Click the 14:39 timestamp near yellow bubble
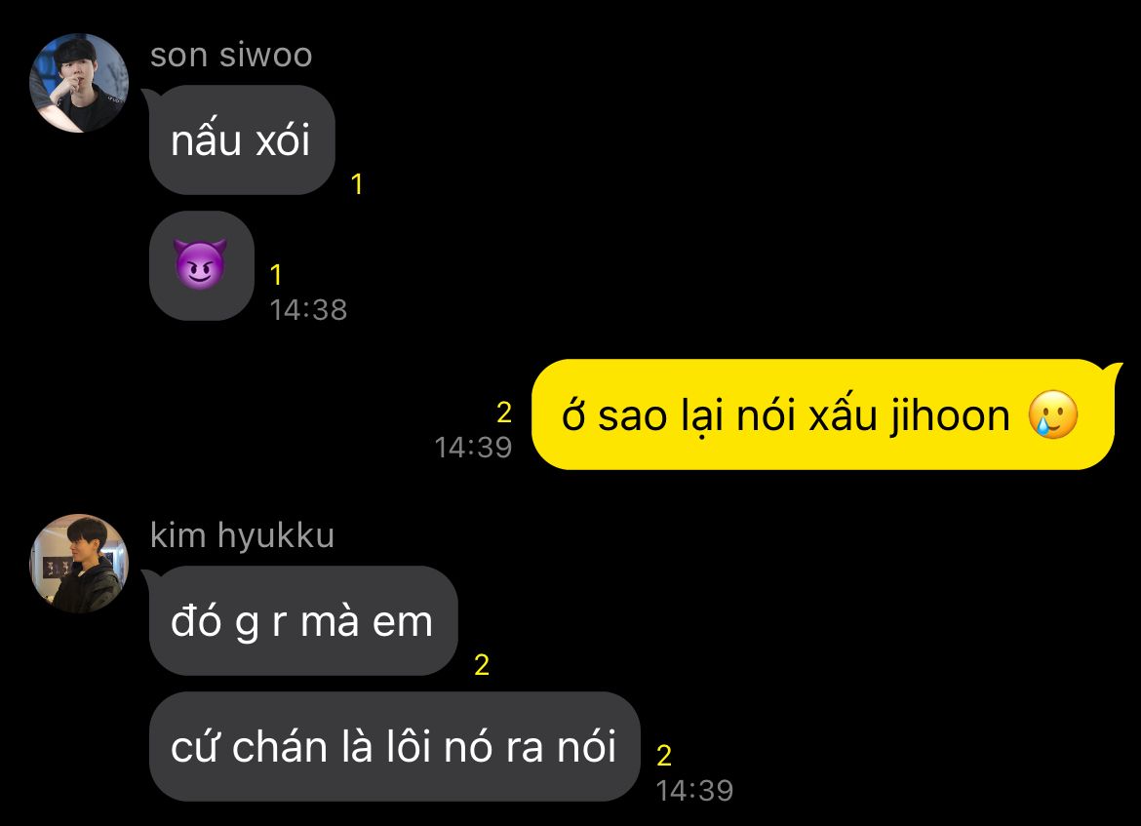 click(473, 448)
